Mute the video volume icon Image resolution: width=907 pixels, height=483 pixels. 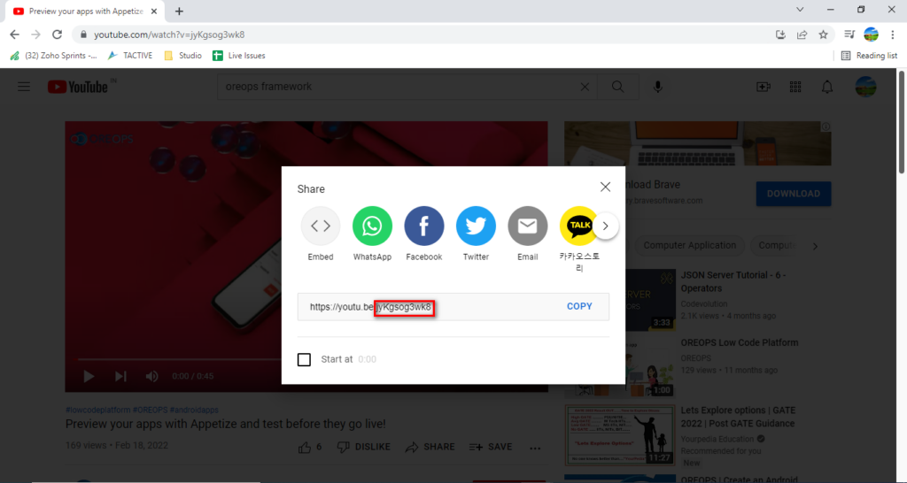tap(151, 376)
